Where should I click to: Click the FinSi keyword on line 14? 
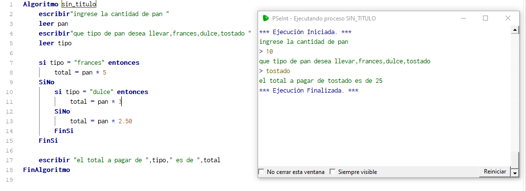64,131
